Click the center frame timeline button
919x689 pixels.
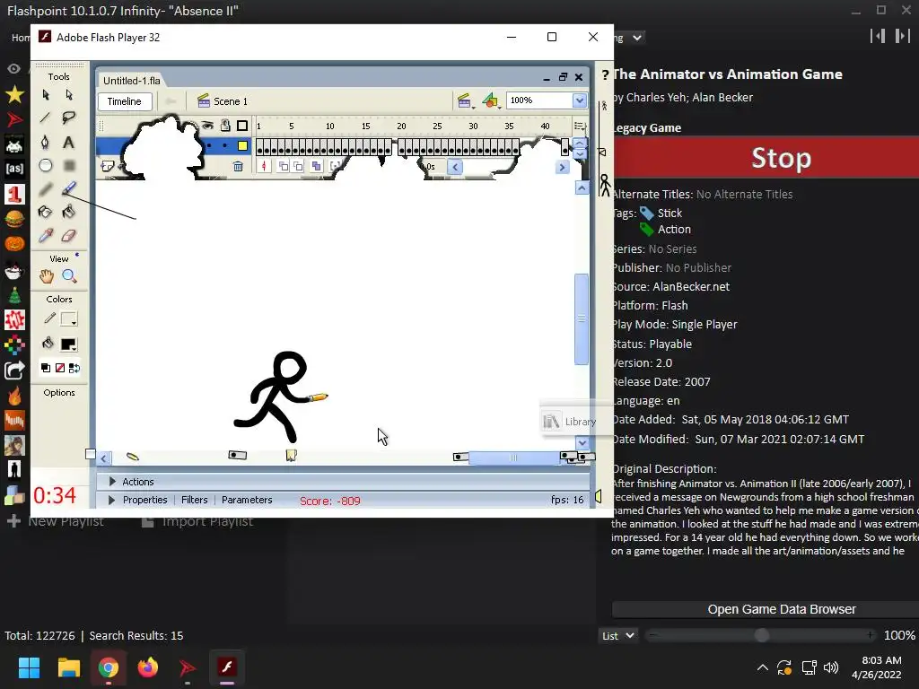[264, 166]
